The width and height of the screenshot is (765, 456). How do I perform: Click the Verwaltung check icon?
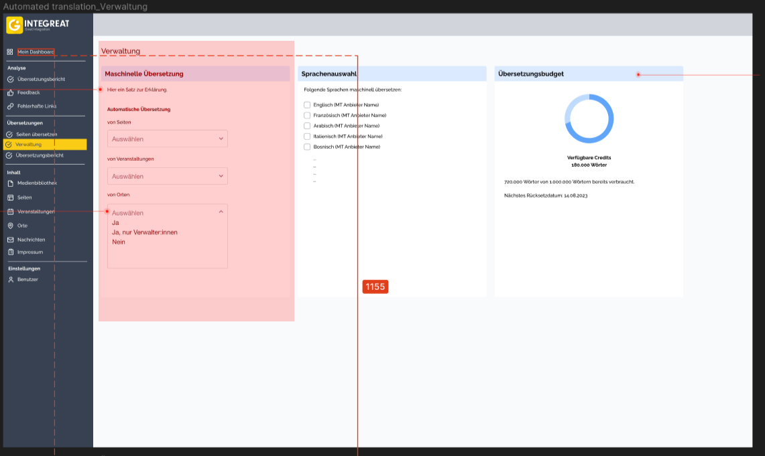(x=9, y=145)
